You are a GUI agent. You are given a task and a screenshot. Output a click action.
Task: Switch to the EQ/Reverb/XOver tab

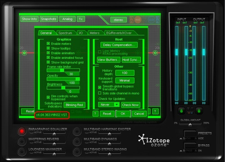coord(119,33)
